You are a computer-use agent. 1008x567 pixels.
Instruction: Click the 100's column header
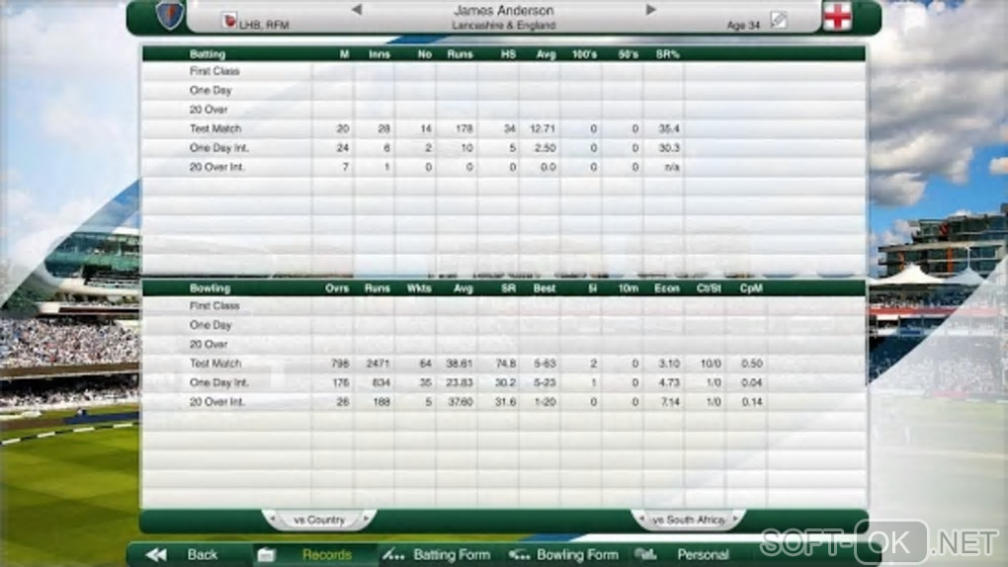(x=584, y=54)
